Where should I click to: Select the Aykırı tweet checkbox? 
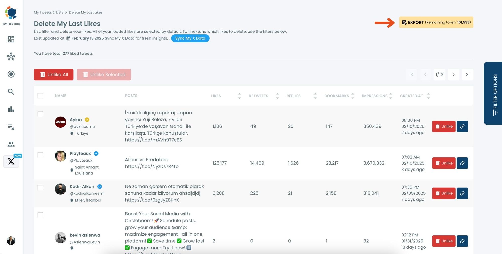tap(40, 114)
